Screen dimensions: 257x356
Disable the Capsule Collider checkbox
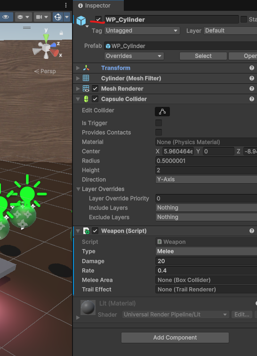click(95, 99)
